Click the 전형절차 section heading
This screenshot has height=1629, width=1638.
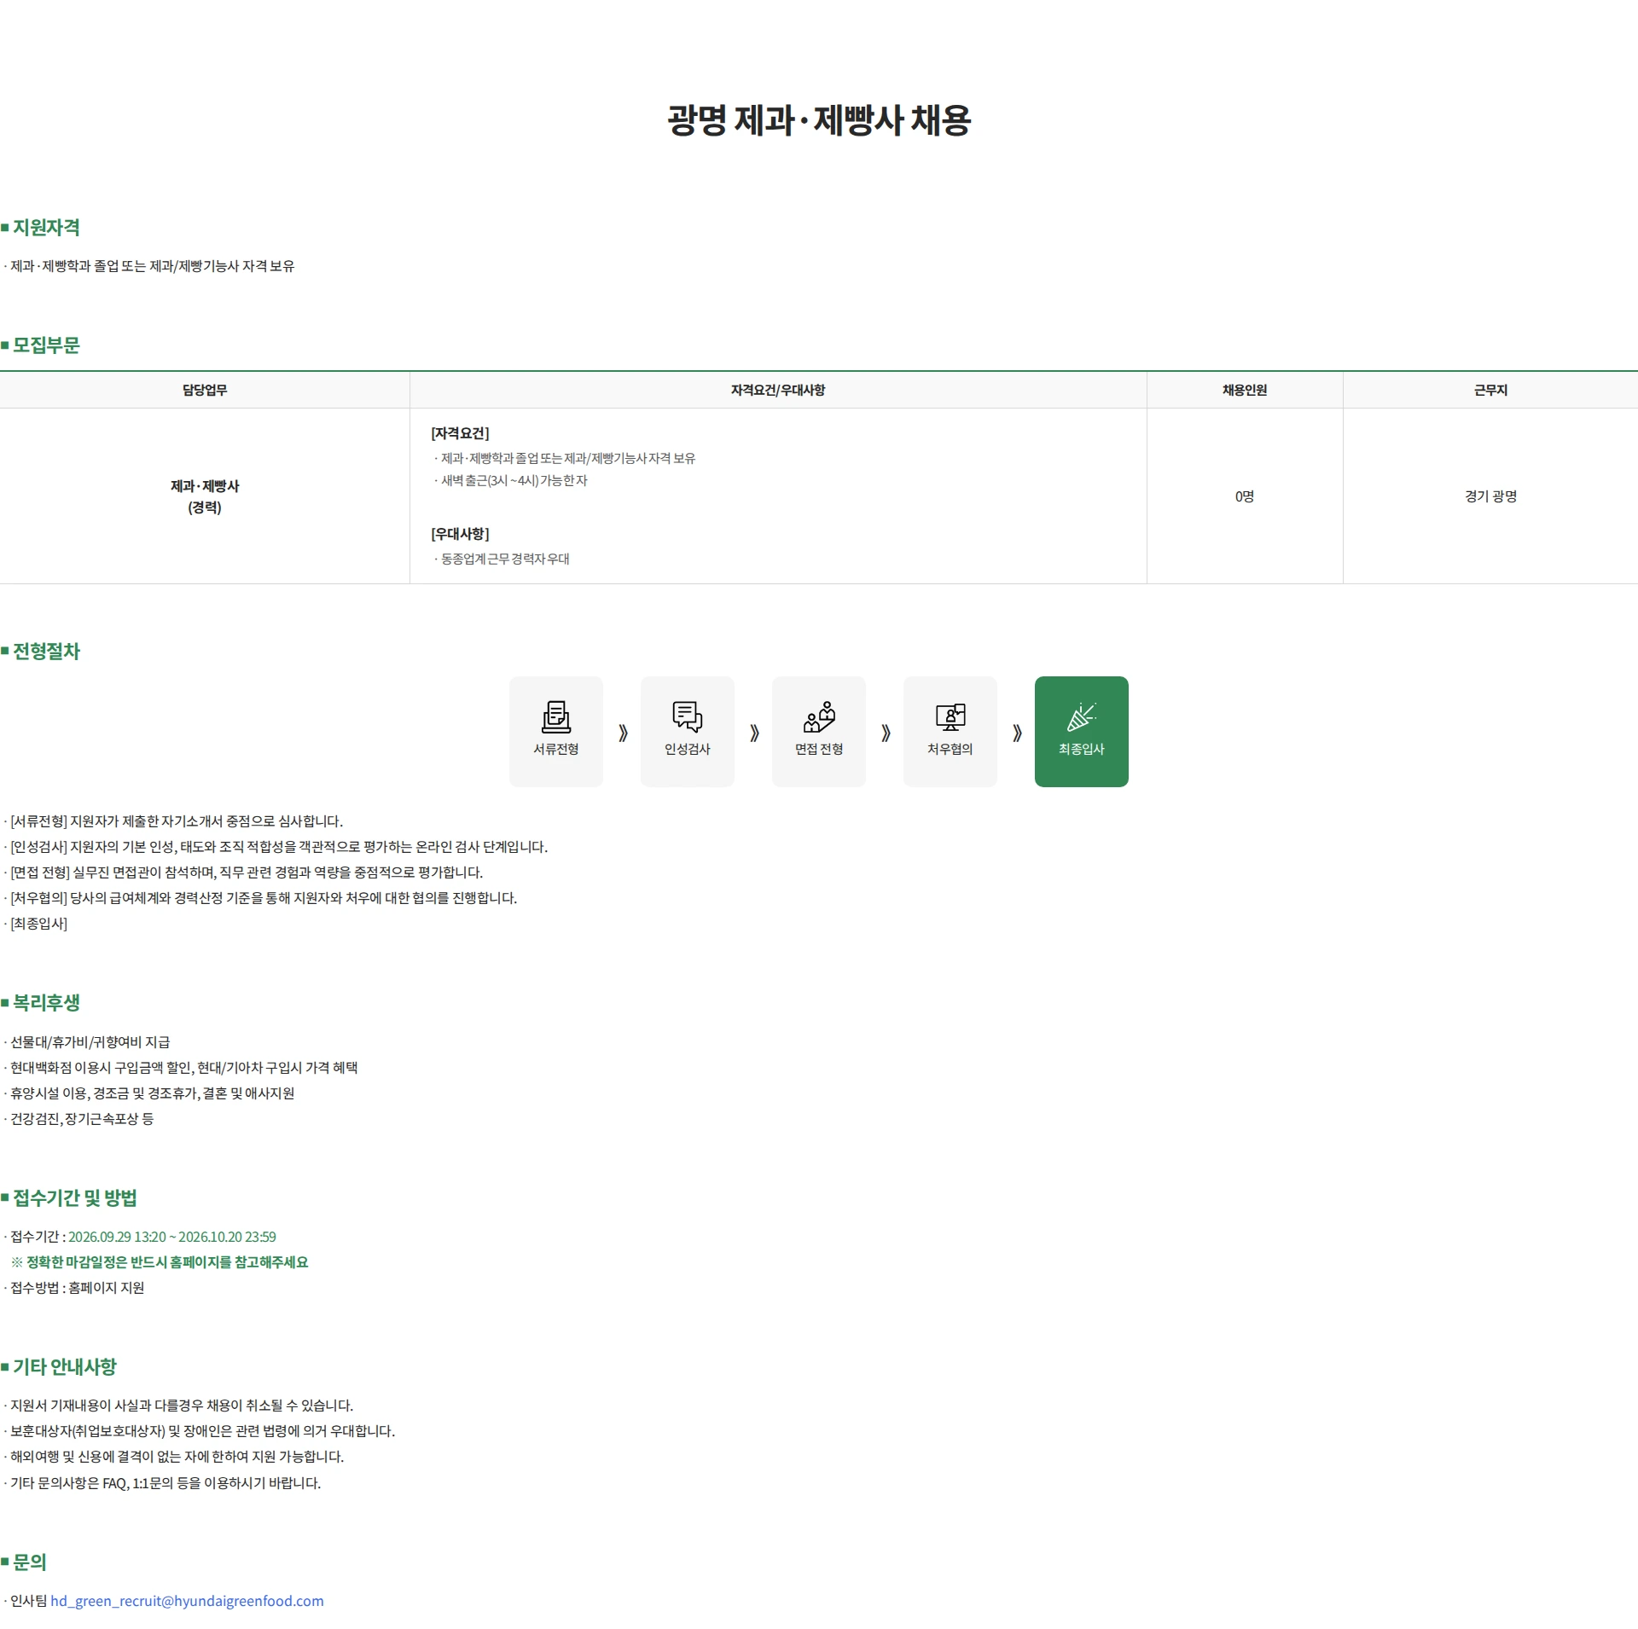(46, 652)
